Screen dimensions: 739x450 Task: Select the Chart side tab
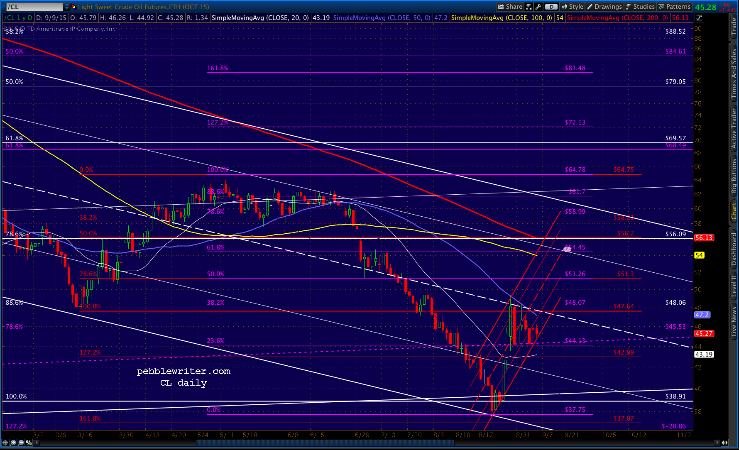[734, 211]
